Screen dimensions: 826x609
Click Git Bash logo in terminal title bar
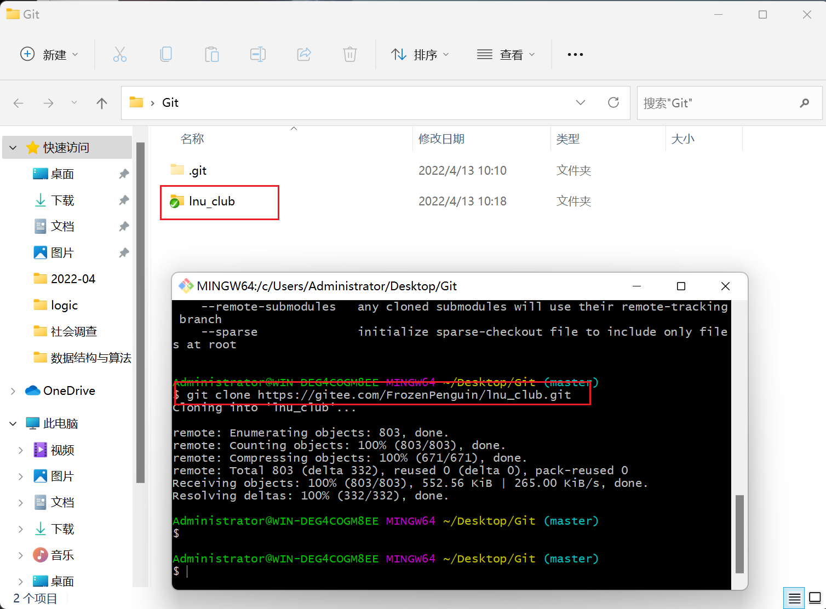[x=186, y=286]
